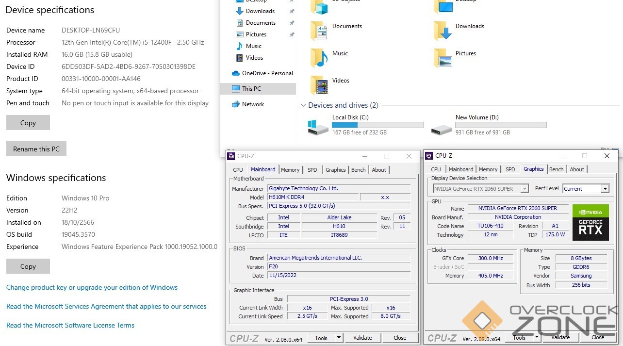Open Tools dropdown arrow in Mainboard CPU-Z window

339,338
